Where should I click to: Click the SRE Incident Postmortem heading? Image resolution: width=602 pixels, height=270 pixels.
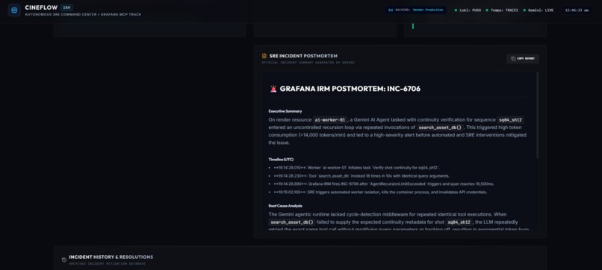tap(303, 56)
